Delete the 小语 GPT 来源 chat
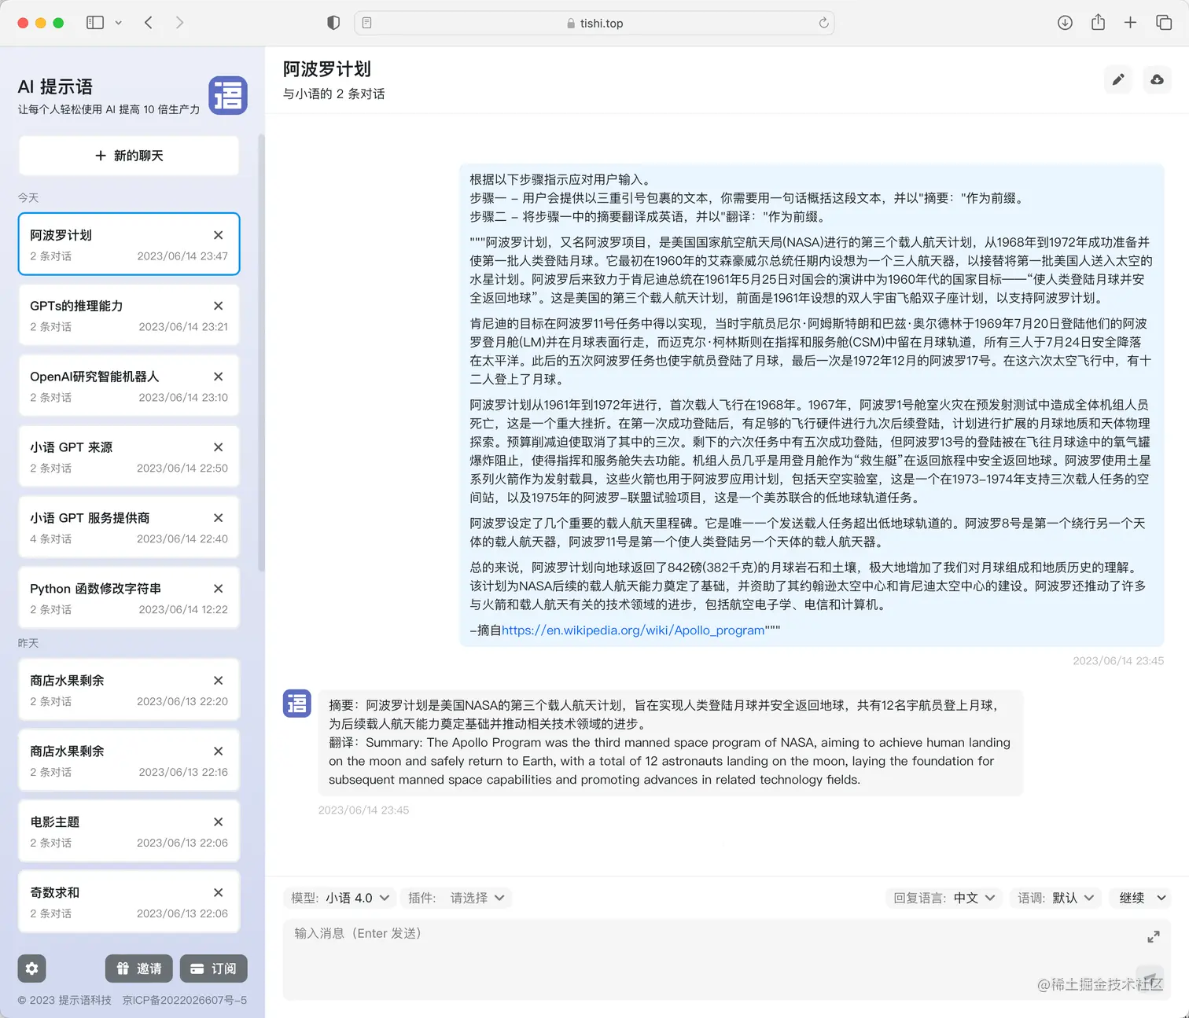Screen dimensions: 1189x1018 [x=219, y=447]
